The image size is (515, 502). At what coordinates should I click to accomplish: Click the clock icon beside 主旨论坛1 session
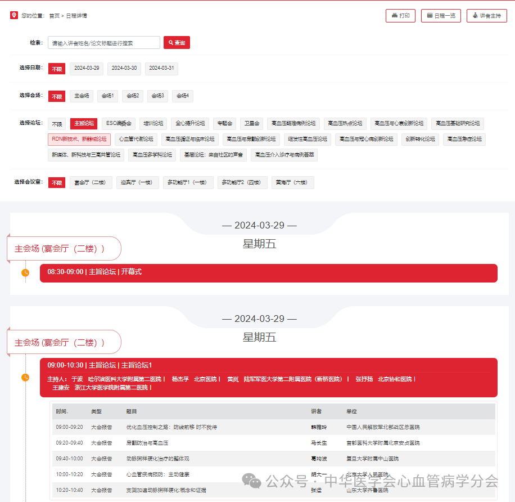coord(25,378)
